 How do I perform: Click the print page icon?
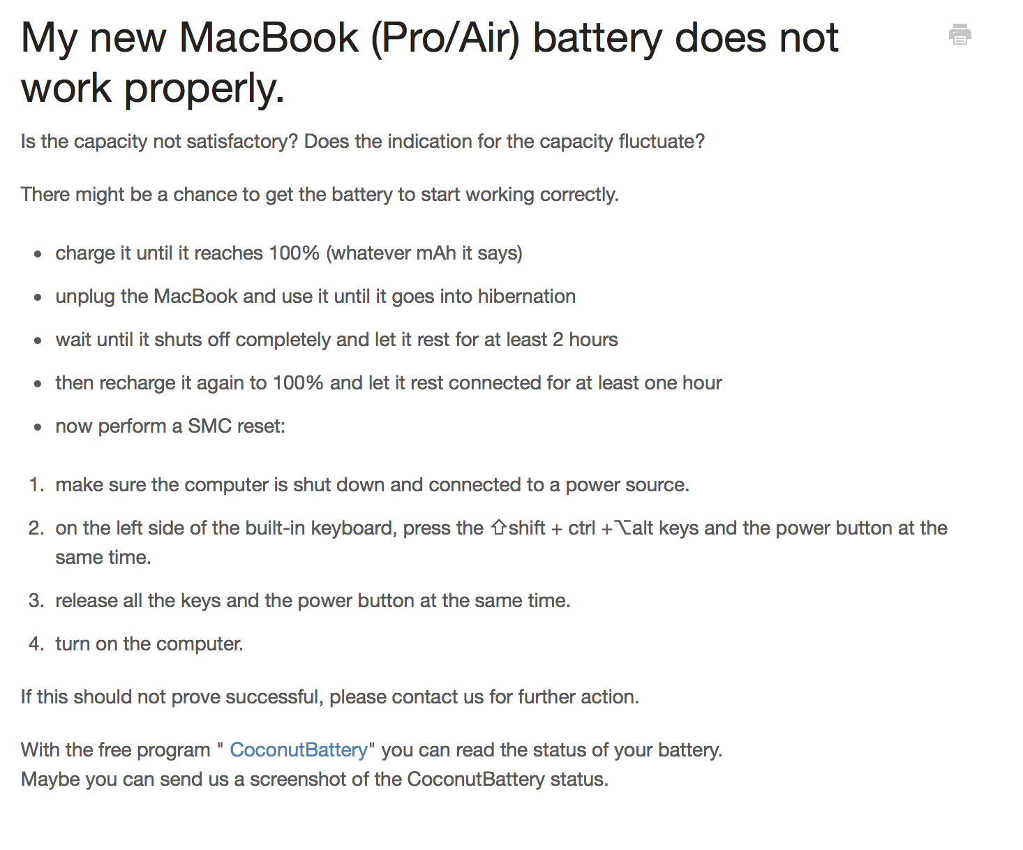[x=960, y=34]
